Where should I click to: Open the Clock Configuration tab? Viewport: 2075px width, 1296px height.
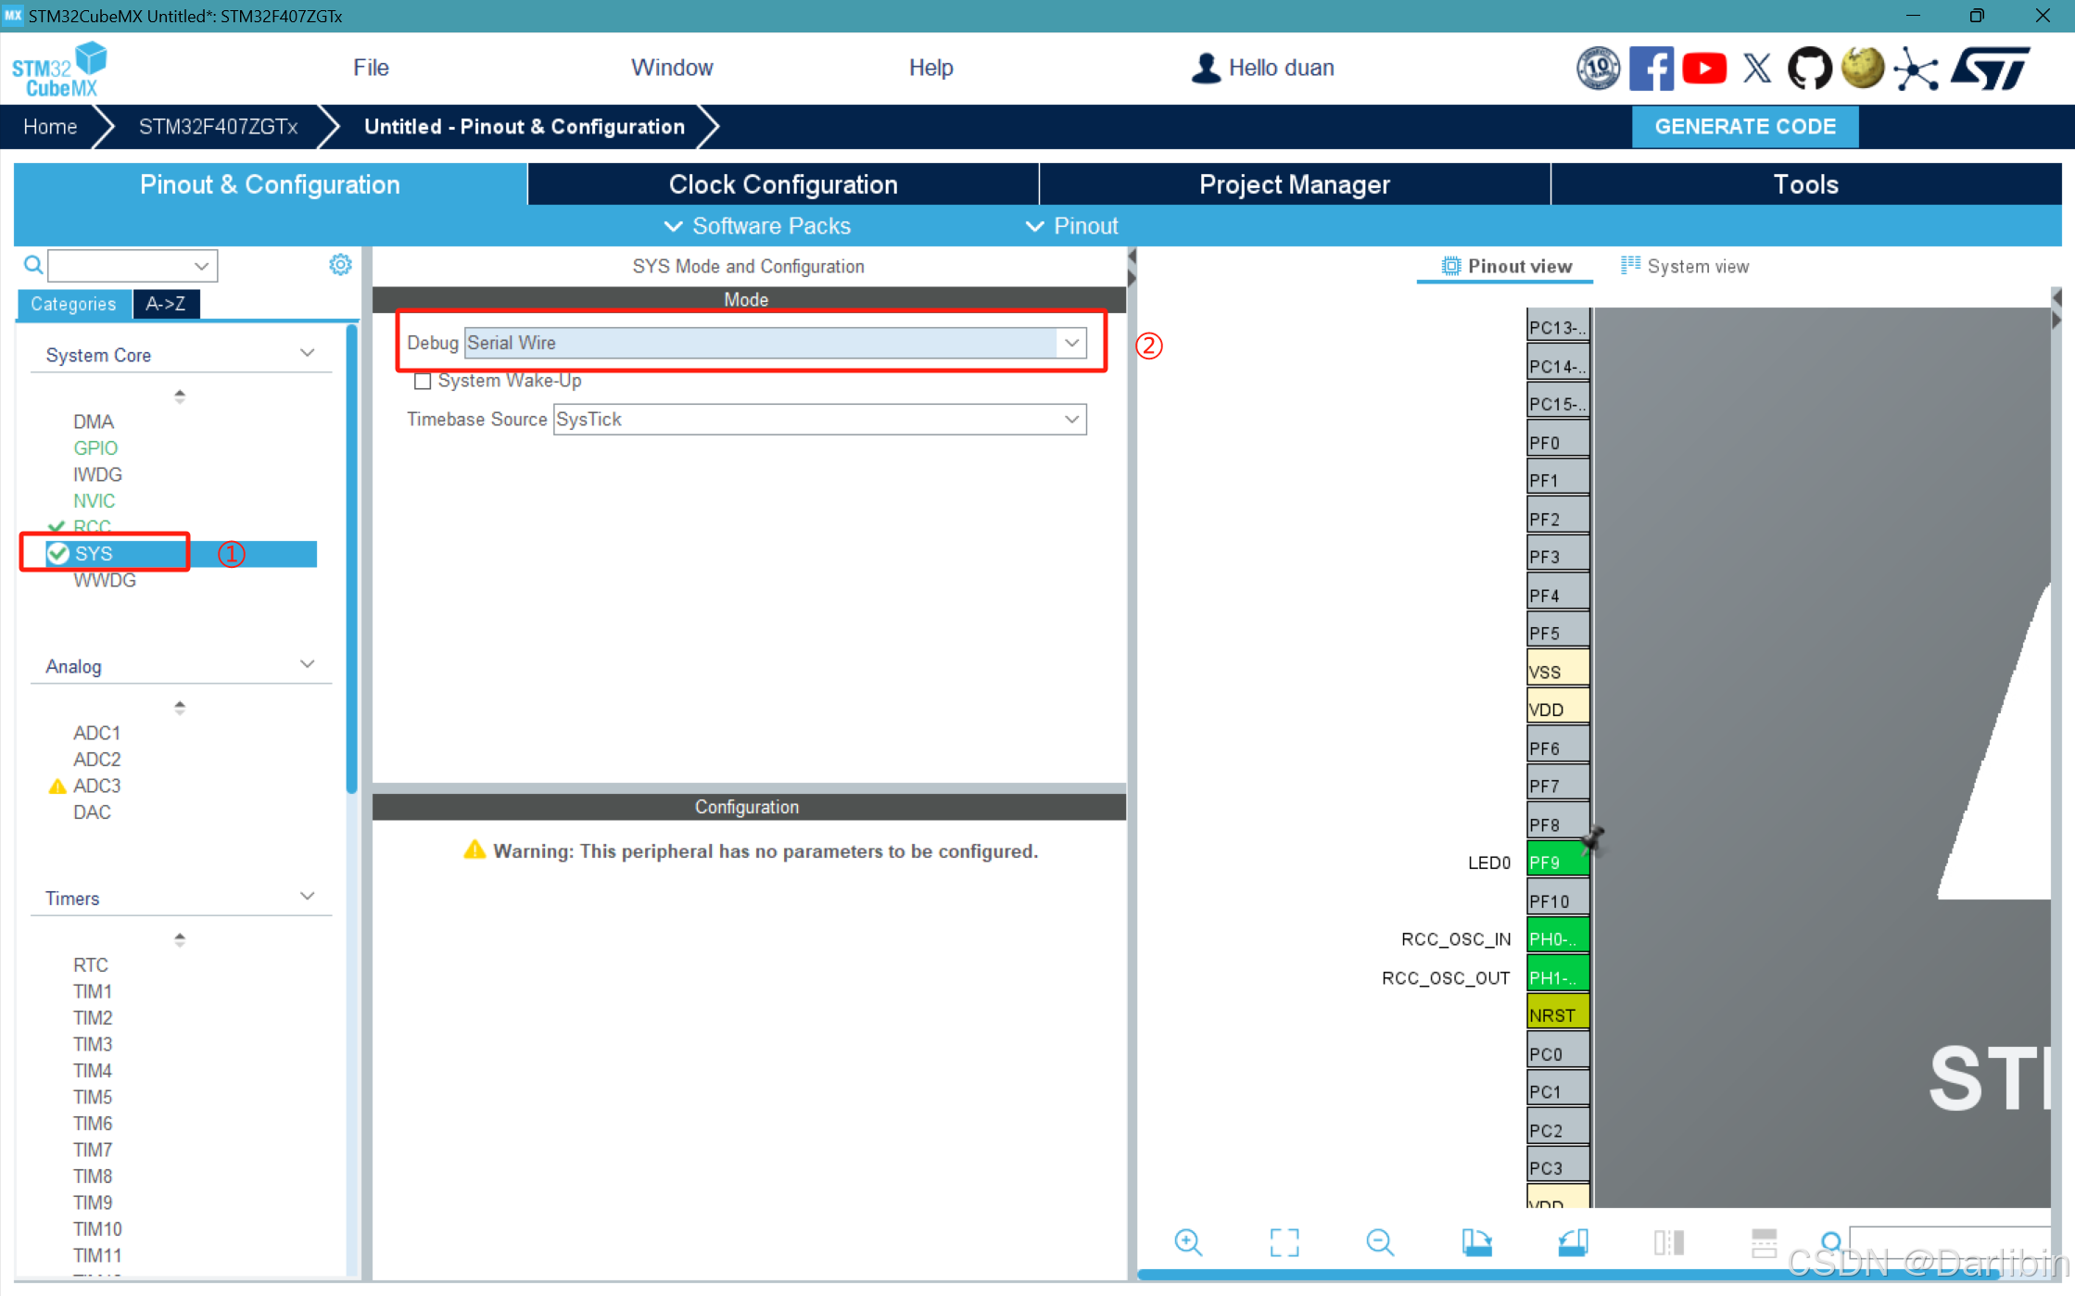click(783, 184)
